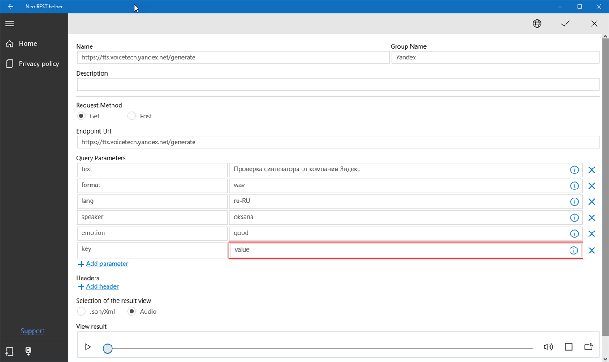
Task: Click the Add header link
Action: [102, 286]
